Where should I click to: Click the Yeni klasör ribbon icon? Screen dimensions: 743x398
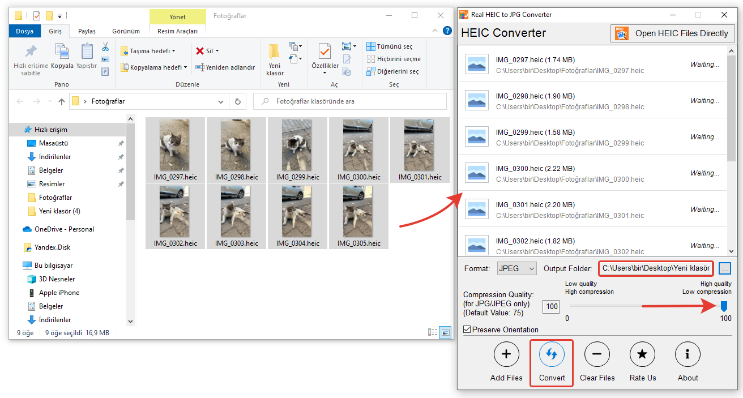[x=275, y=59]
